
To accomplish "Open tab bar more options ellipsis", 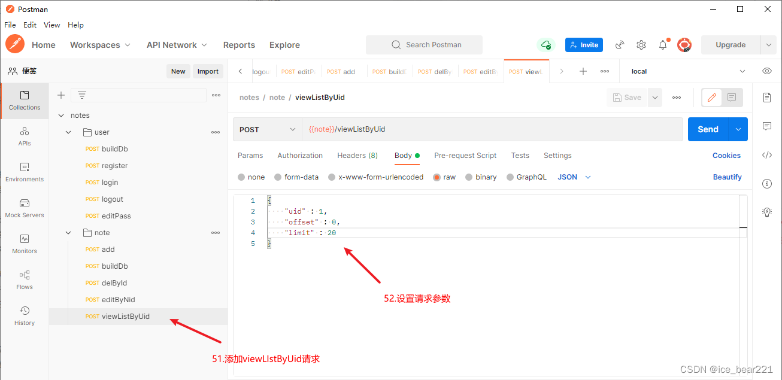I will tap(605, 71).
